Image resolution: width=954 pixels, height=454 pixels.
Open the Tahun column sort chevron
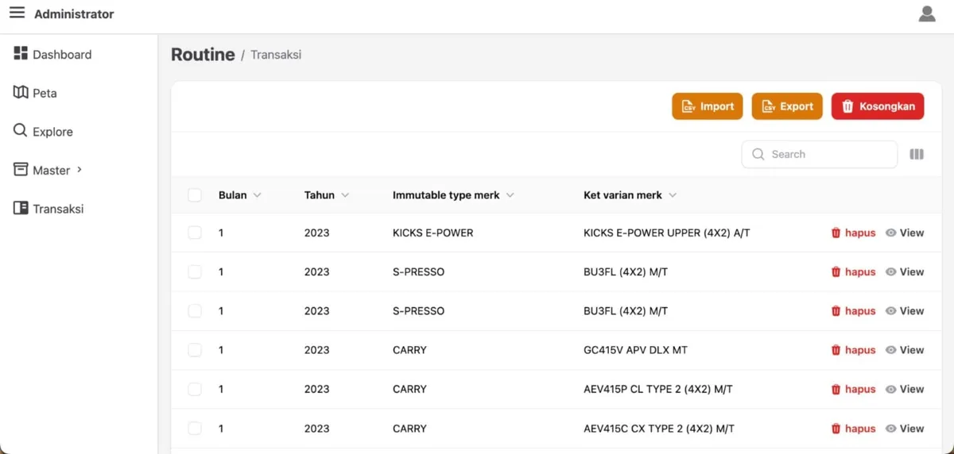click(345, 195)
